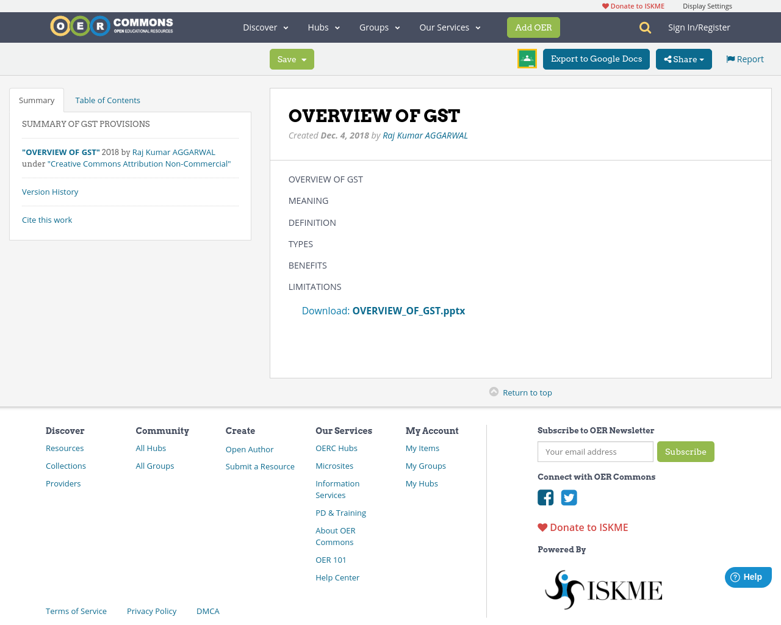Open author Raj Kumar AGGARWAL profile
Image resolution: width=781 pixels, height=625 pixels.
coord(425,134)
